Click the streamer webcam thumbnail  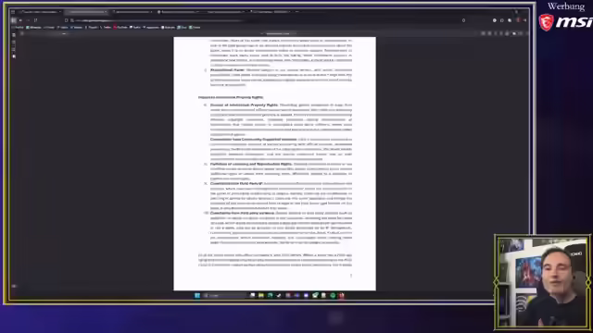[542, 281]
